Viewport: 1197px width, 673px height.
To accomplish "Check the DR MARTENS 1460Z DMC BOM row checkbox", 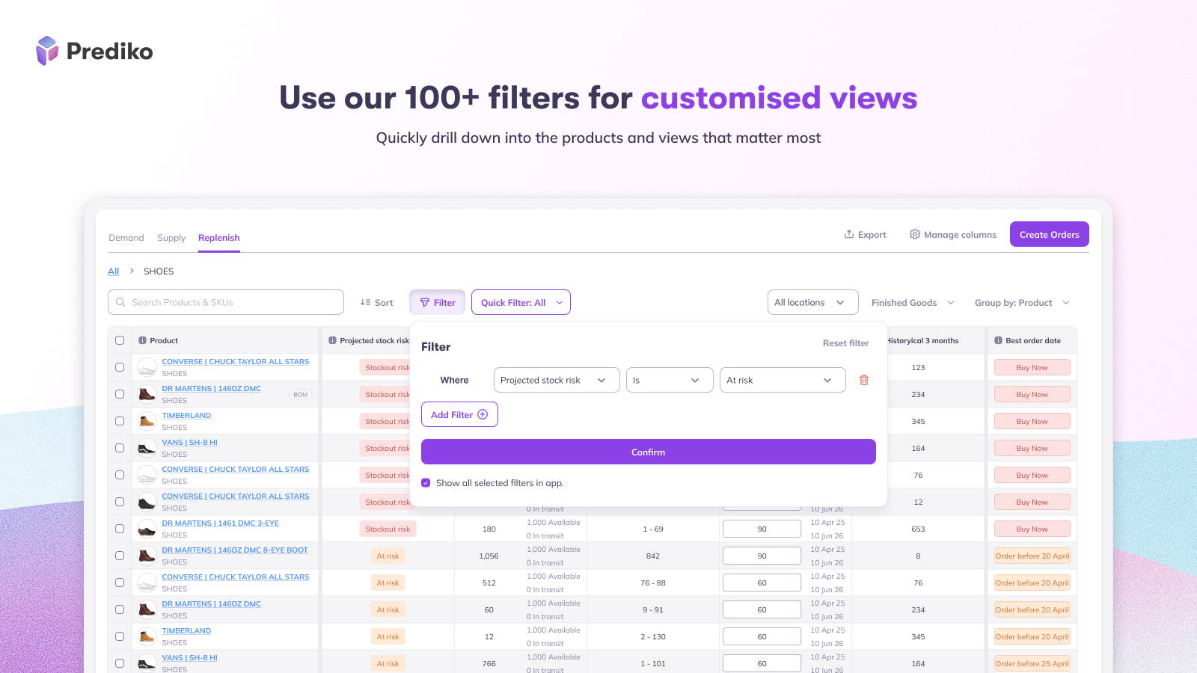I will tap(120, 394).
